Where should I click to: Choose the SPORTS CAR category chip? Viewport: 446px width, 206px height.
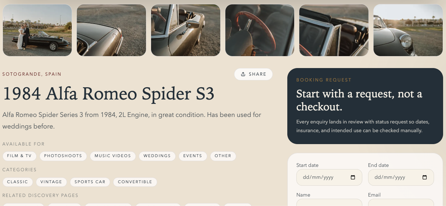click(x=90, y=182)
